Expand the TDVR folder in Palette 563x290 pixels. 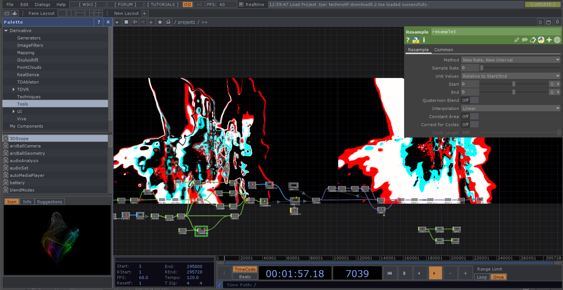pyautogui.click(x=14, y=89)
